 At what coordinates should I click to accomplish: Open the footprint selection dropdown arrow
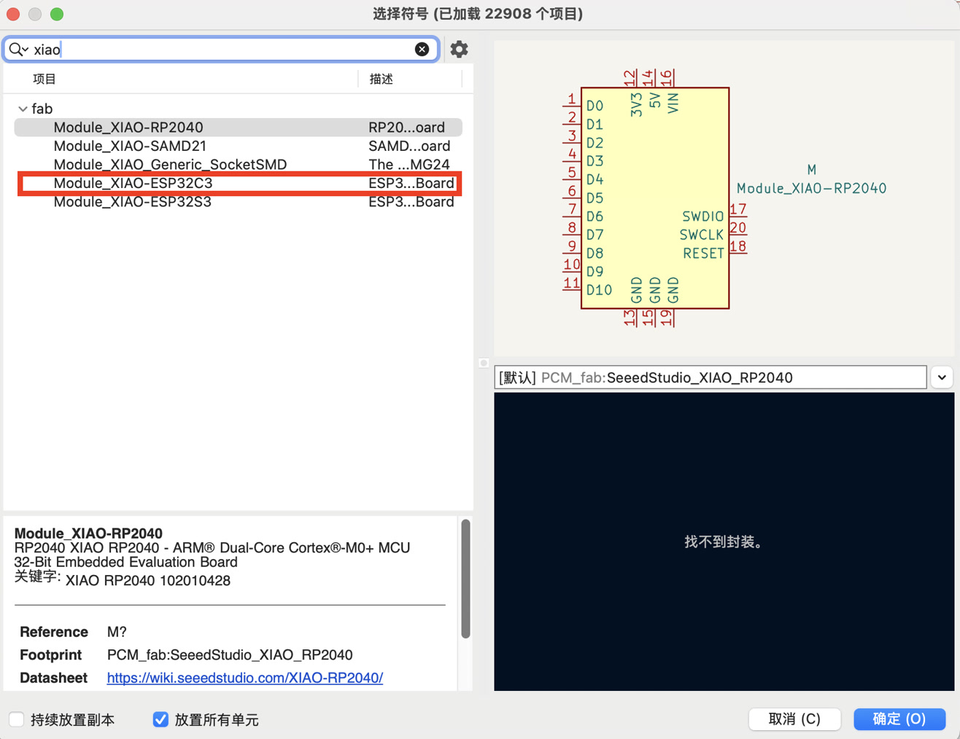[942, 378]
